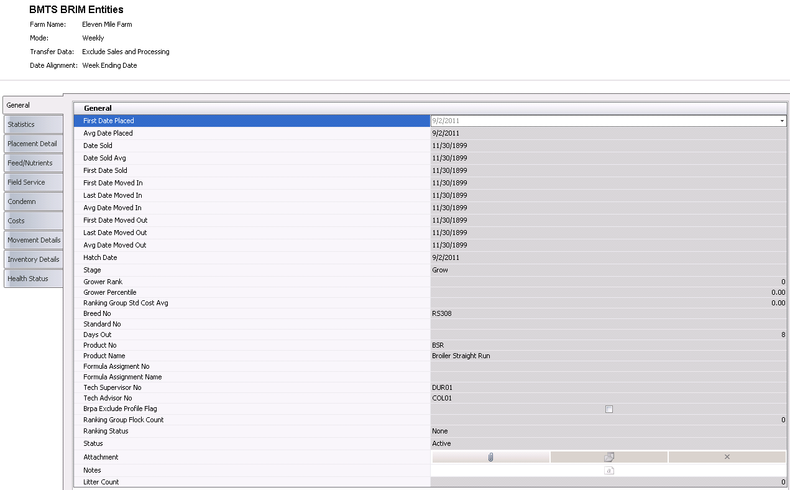Click the X remove attachment icon
The image size is (790, 490).
point(727,457)
